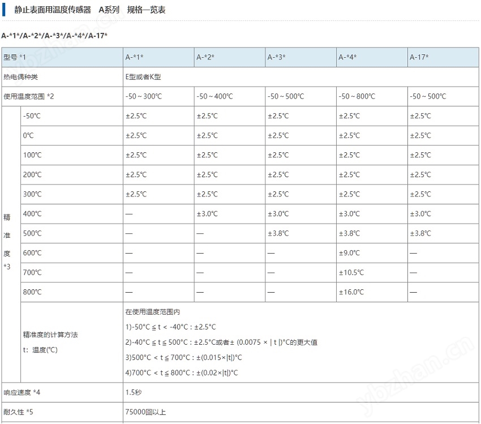Image resolution: width=481 pixels, height=424 pixels.
Task: Click the ±9.0℃ accuracy value
Action: tap(349, 253)
